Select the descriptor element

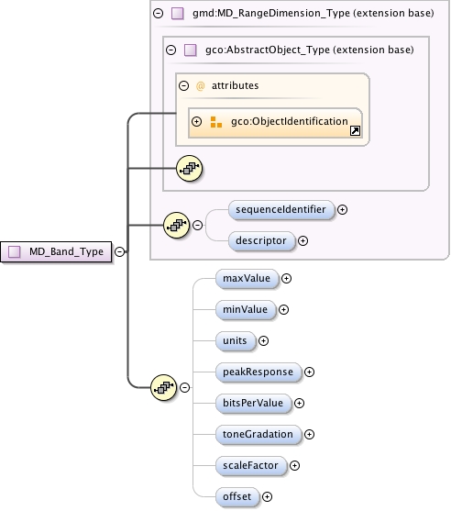(x=262, y=241)
